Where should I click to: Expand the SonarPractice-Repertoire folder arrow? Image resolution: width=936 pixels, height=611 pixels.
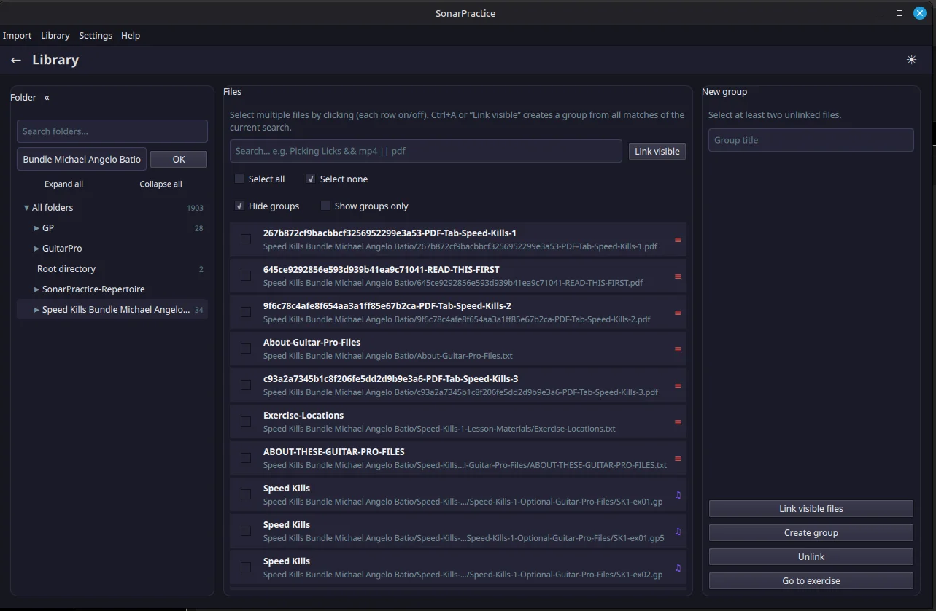[x=37, y=289]
